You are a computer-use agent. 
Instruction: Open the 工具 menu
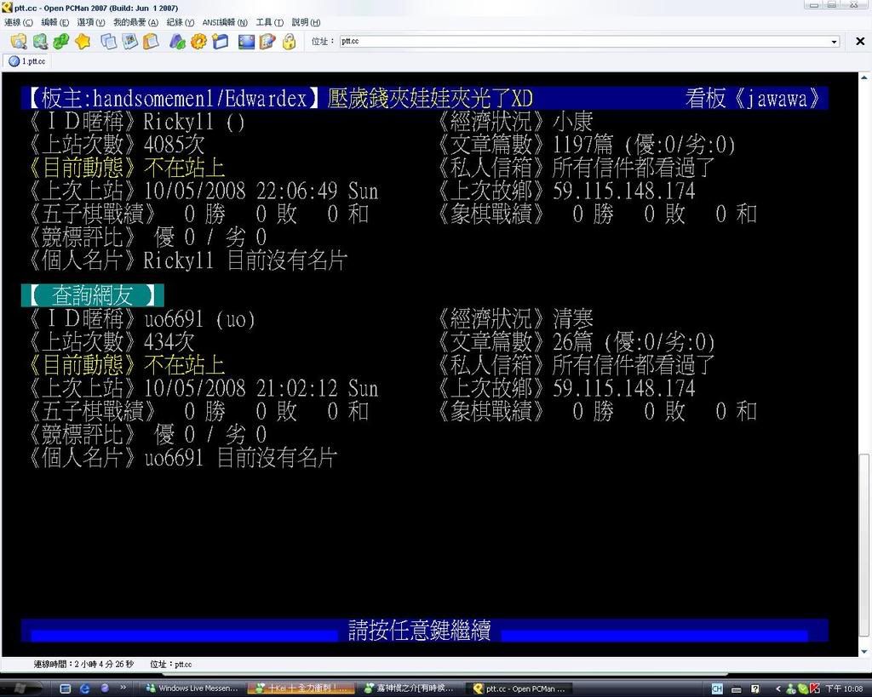pyautogui.click(x=269, y=23)
